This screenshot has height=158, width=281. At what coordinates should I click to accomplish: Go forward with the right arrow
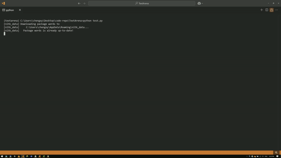pos(84,3)
